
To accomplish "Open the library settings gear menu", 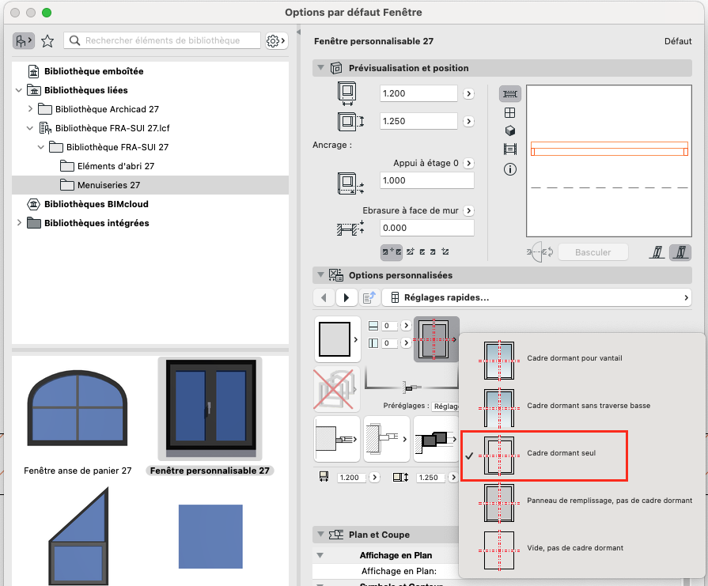I will 276,41.
